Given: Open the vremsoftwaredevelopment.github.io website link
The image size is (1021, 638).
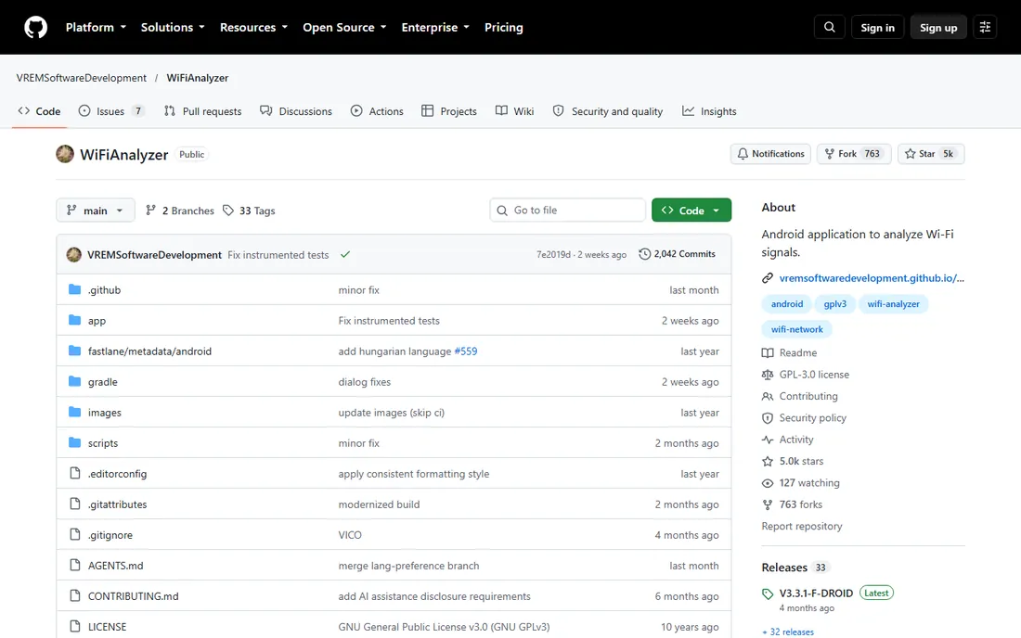Looking at the screenshot, I should [872, 277].
